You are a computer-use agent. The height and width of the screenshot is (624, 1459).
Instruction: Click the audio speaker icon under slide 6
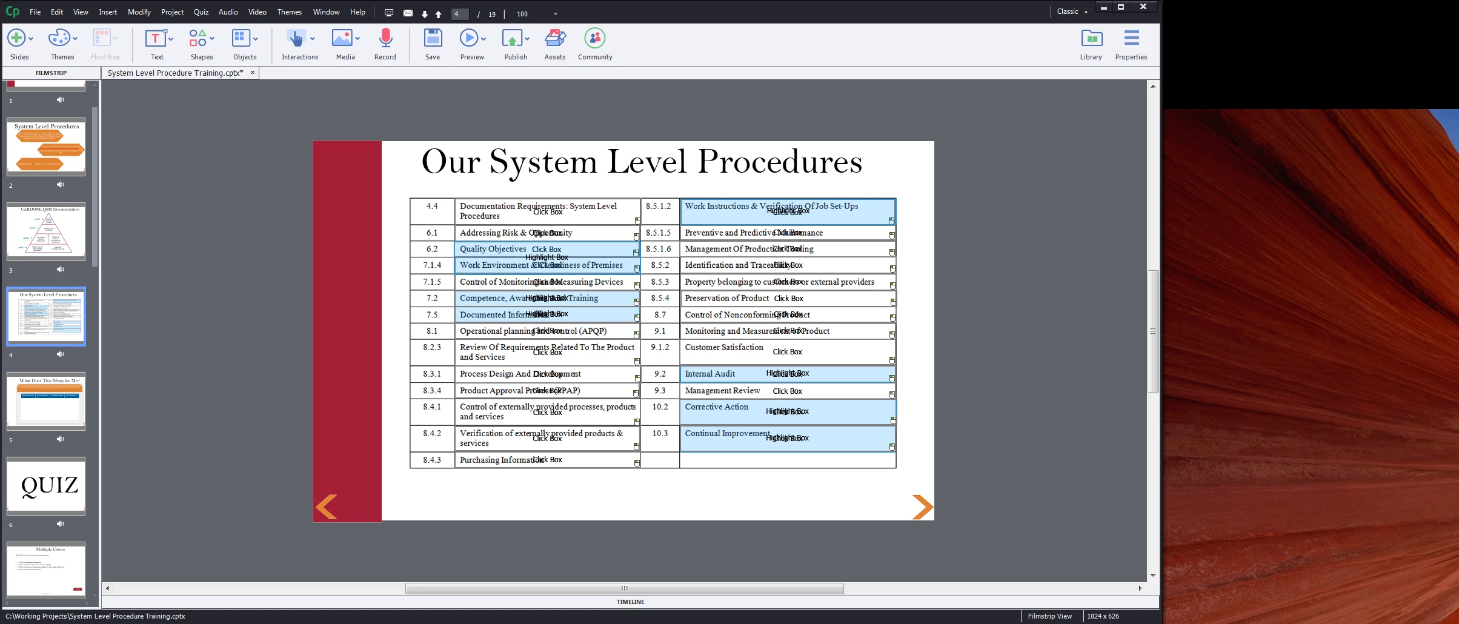[x=61, y=524]
